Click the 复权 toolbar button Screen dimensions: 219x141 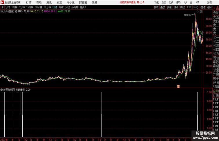tap(156, 7)
